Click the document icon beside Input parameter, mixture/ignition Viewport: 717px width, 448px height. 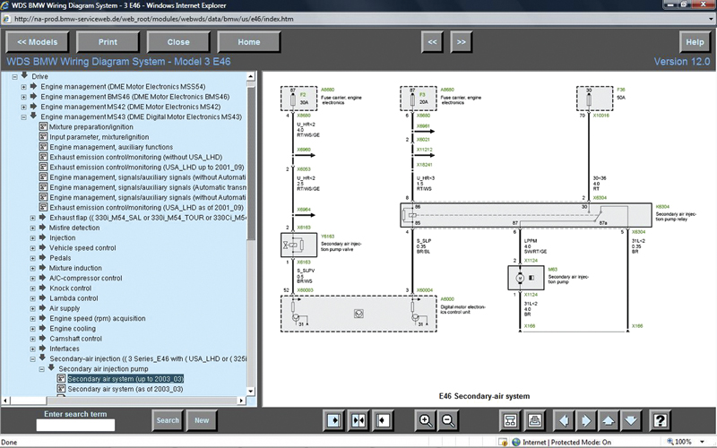click(43, 137)
